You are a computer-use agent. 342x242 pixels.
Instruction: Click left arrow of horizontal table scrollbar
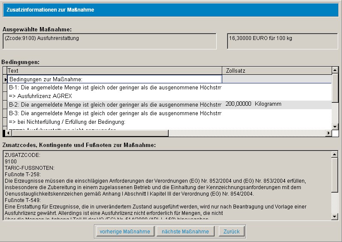(x=5, y=133)
